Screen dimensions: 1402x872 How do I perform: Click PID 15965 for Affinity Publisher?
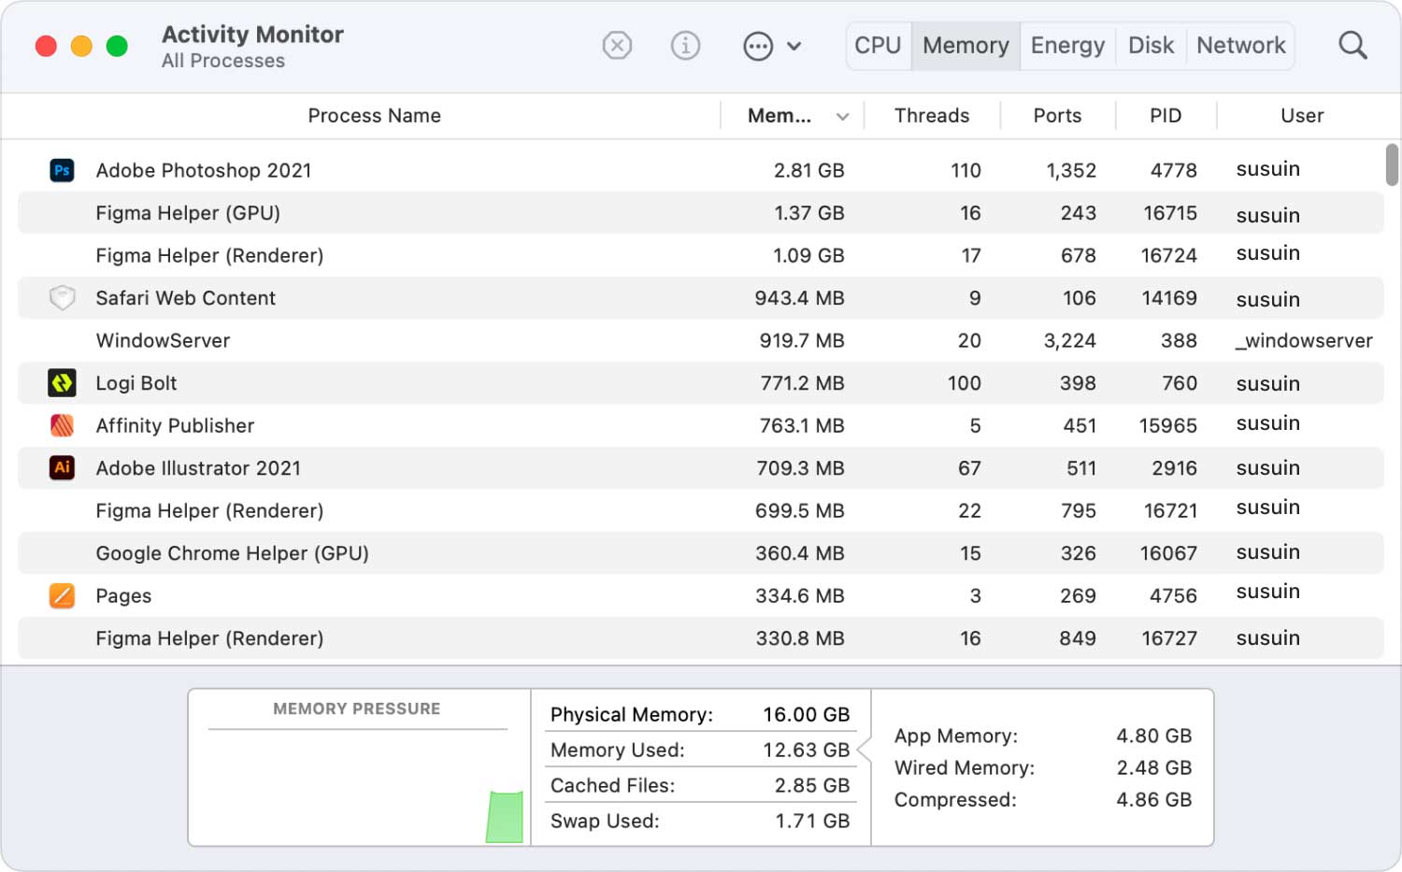[x=1167, y=425]
